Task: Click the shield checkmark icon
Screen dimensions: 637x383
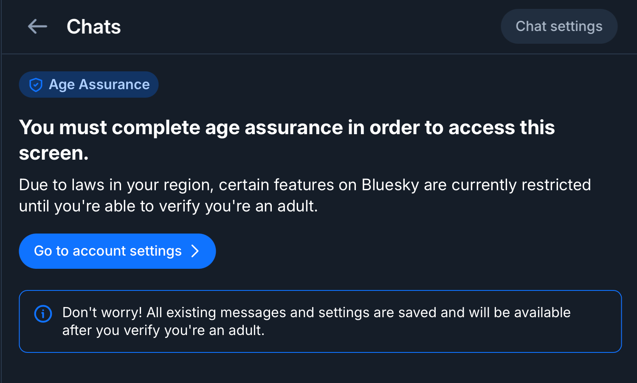Action: tap(36, 85)
